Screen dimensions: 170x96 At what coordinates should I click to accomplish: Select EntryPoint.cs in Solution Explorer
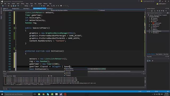tap(156, 26)
